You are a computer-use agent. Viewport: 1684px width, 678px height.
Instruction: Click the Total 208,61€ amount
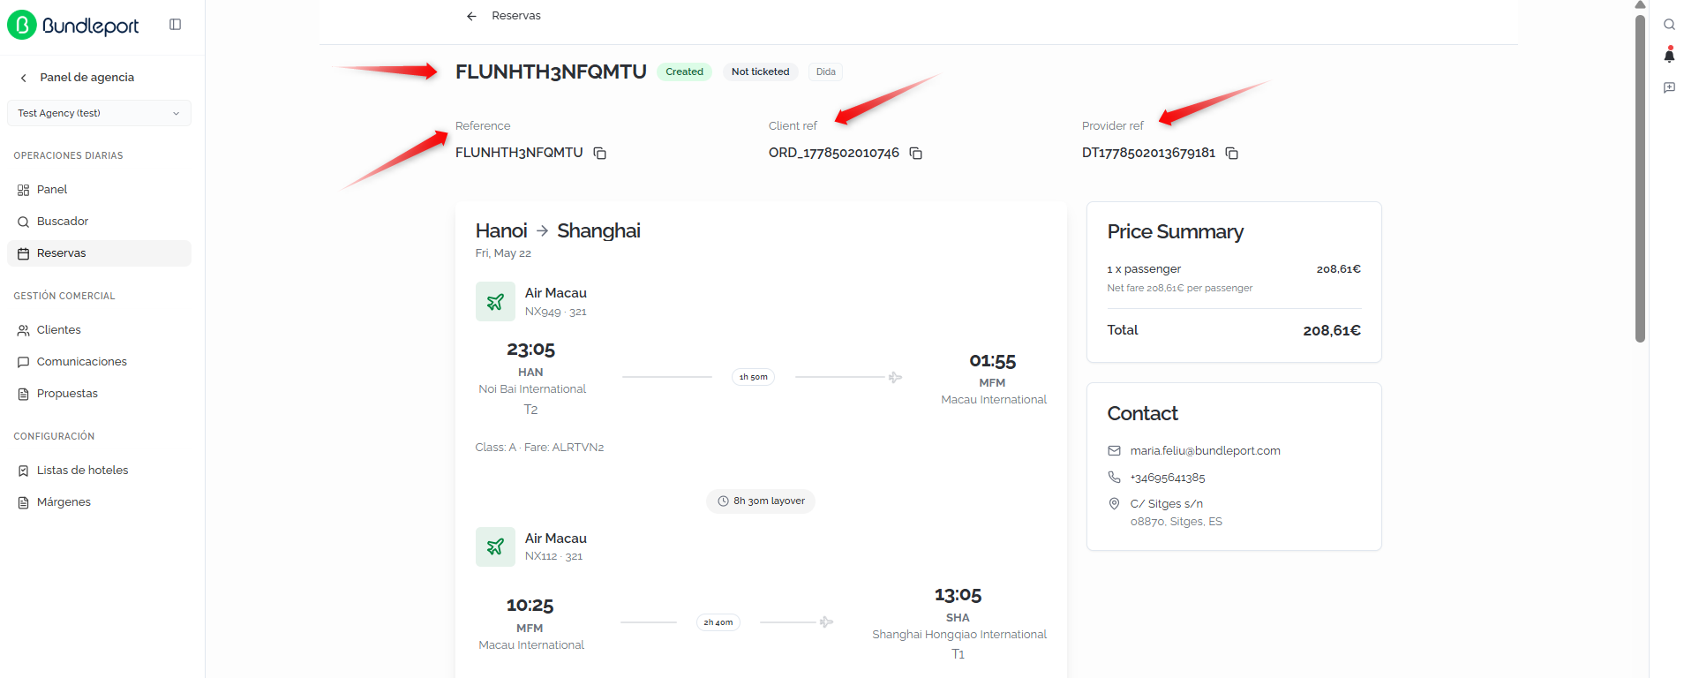click(1331, 330)
